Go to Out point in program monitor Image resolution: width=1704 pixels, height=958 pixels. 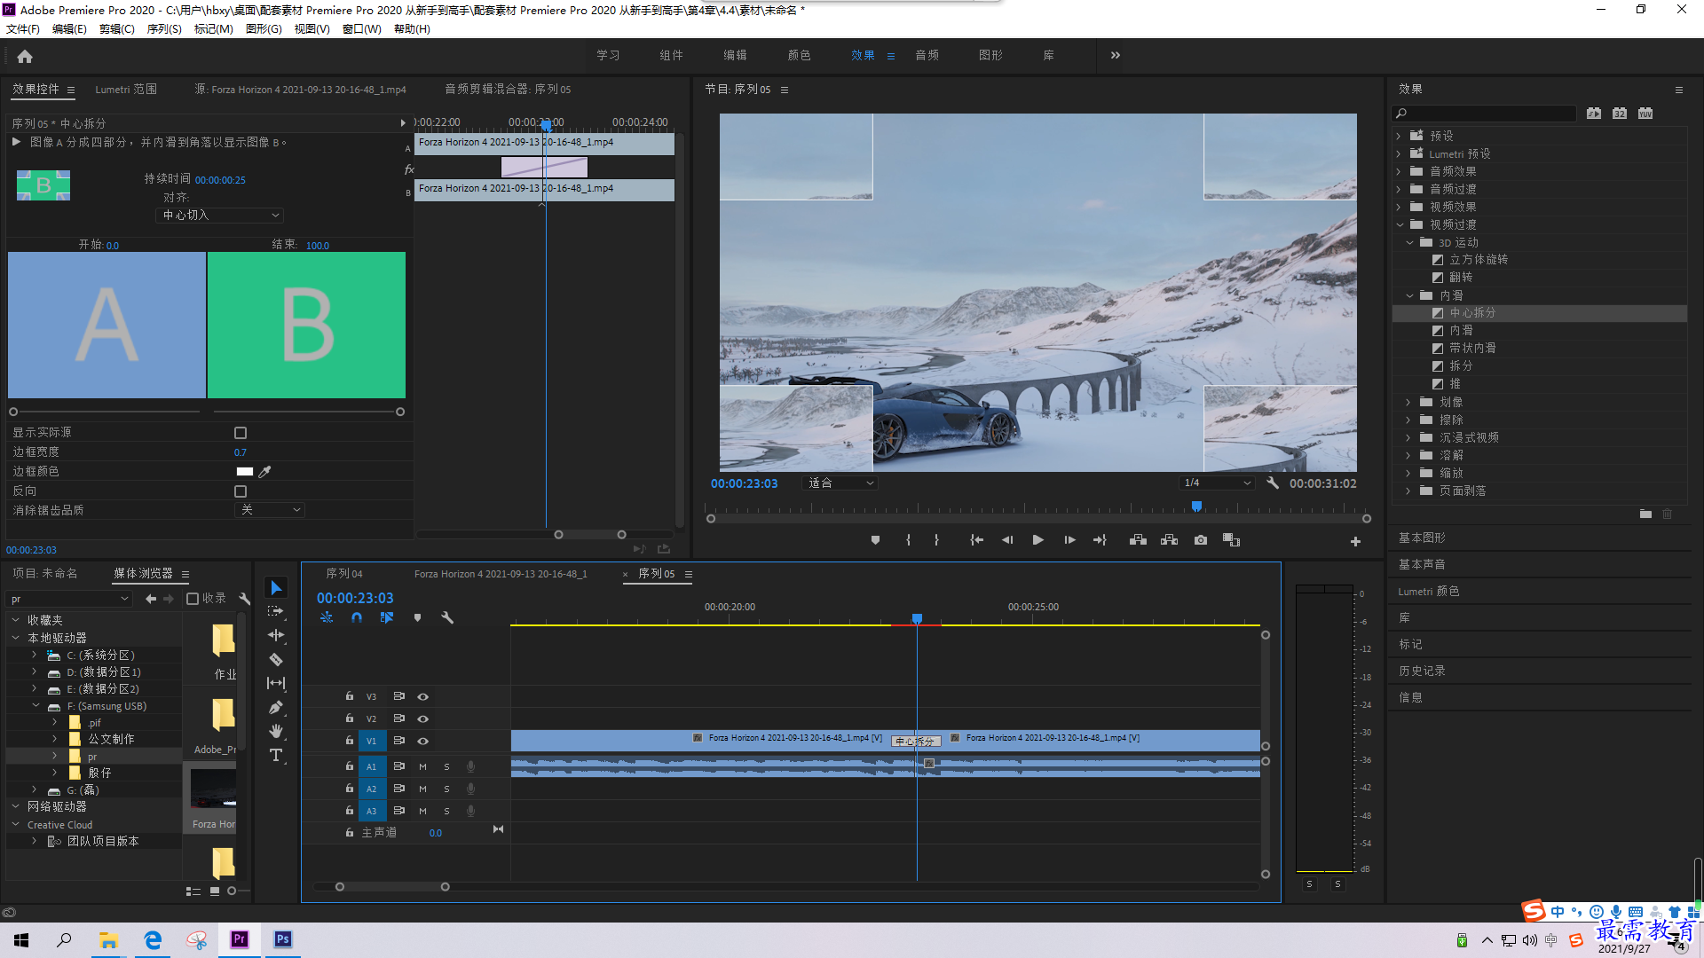(1100, 539)
